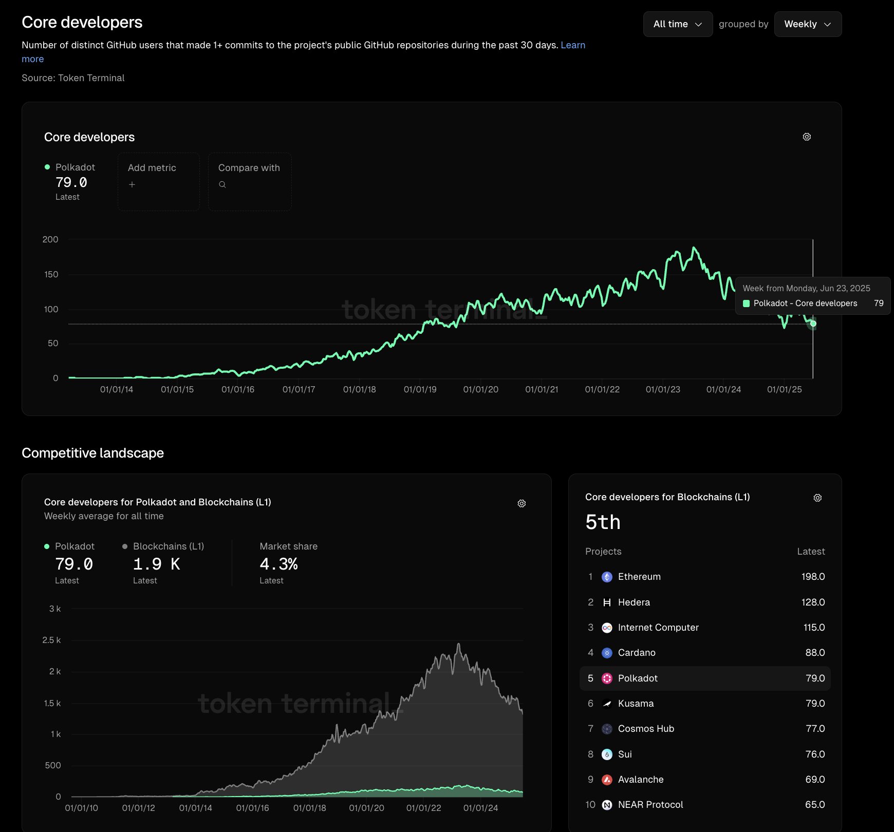894x832 pixels.
Task: Open settings gear of Core developers chart
Action: coord(807,137)
